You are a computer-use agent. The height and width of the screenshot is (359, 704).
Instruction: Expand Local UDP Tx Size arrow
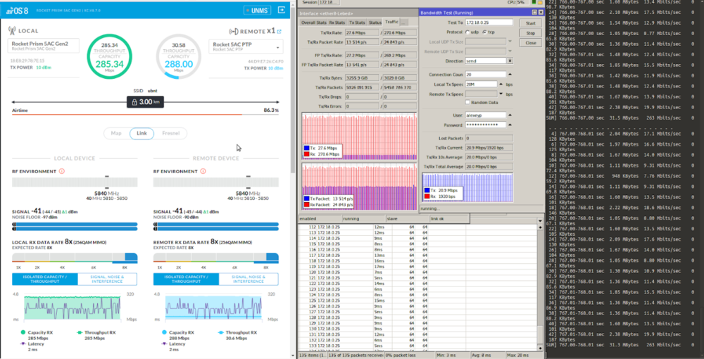click(510, 42)
